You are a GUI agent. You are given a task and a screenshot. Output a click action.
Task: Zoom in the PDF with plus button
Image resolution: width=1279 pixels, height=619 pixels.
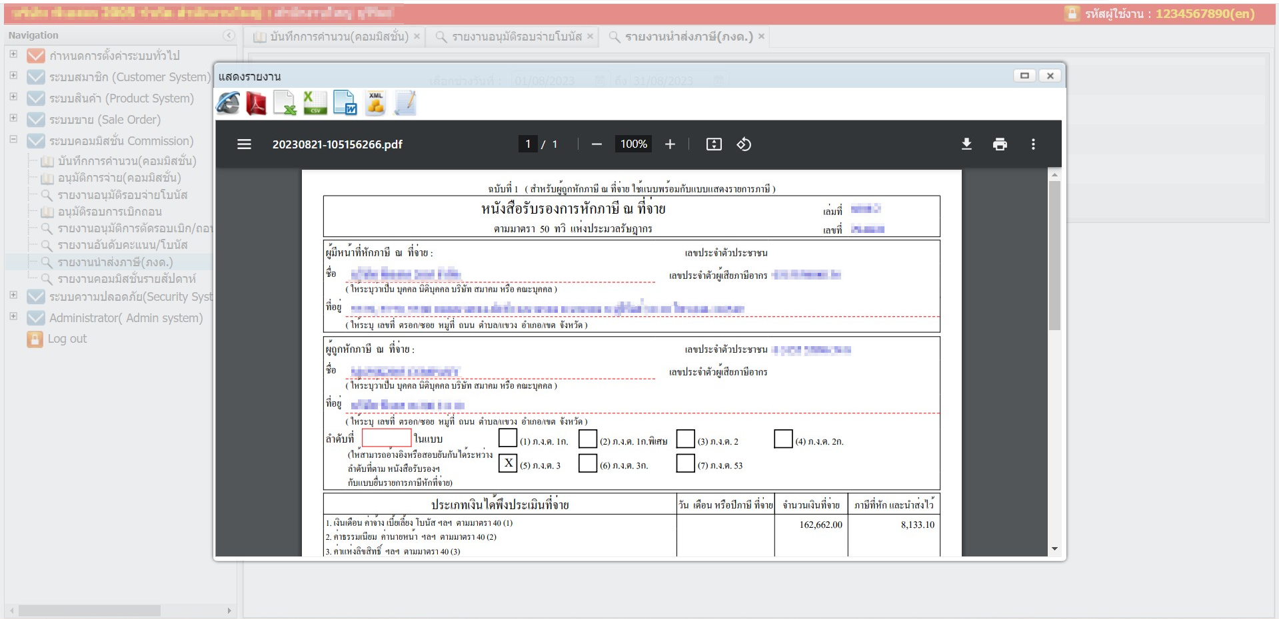(670, 144)
